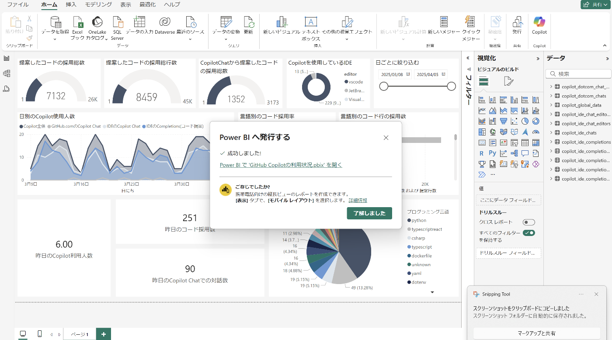Click the 了解しました button

[369, 213]
